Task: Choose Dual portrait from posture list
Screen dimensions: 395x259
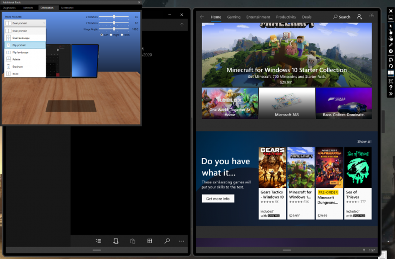Action: tap(25, 30)
